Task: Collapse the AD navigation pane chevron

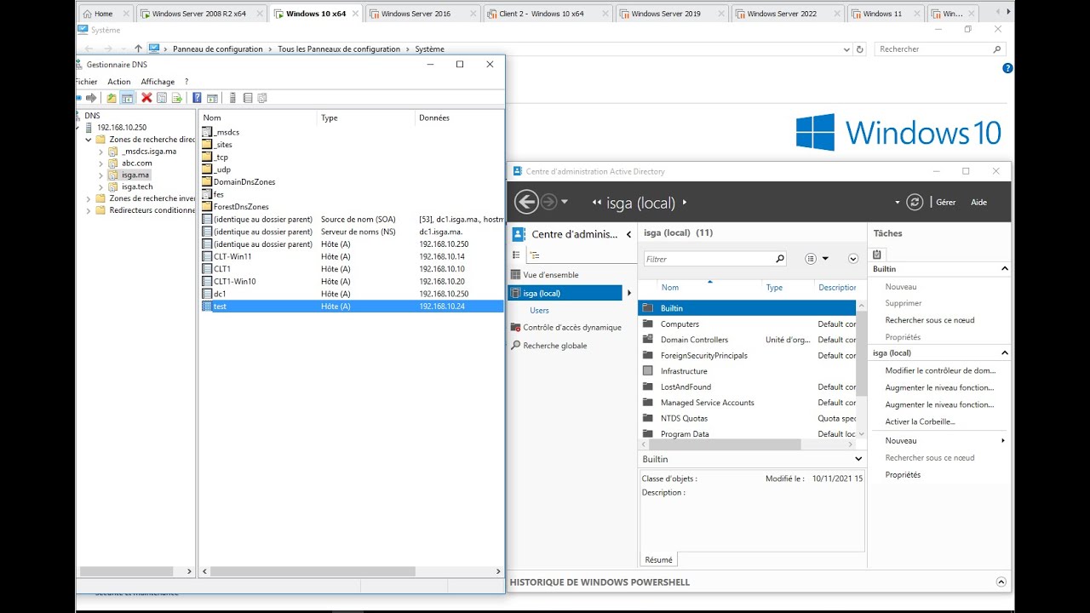Action: 628,234
